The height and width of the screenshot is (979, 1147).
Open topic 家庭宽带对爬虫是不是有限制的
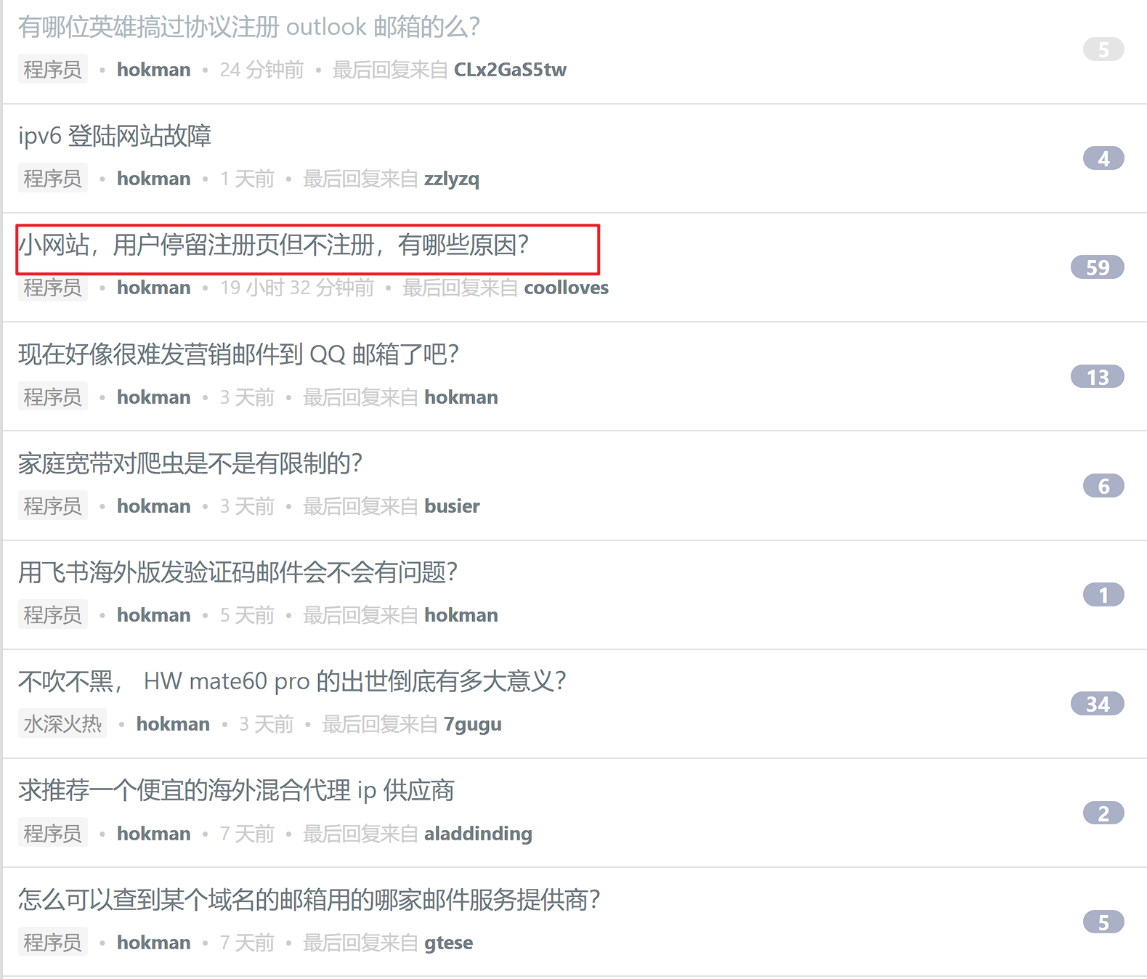pyautogui.click(x=190, y=463)
